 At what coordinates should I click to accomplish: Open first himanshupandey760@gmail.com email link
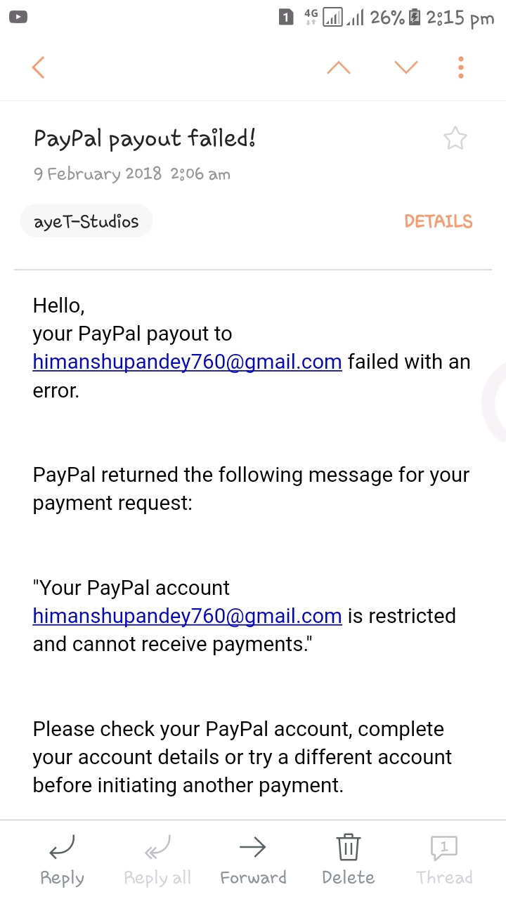[187, 362]
